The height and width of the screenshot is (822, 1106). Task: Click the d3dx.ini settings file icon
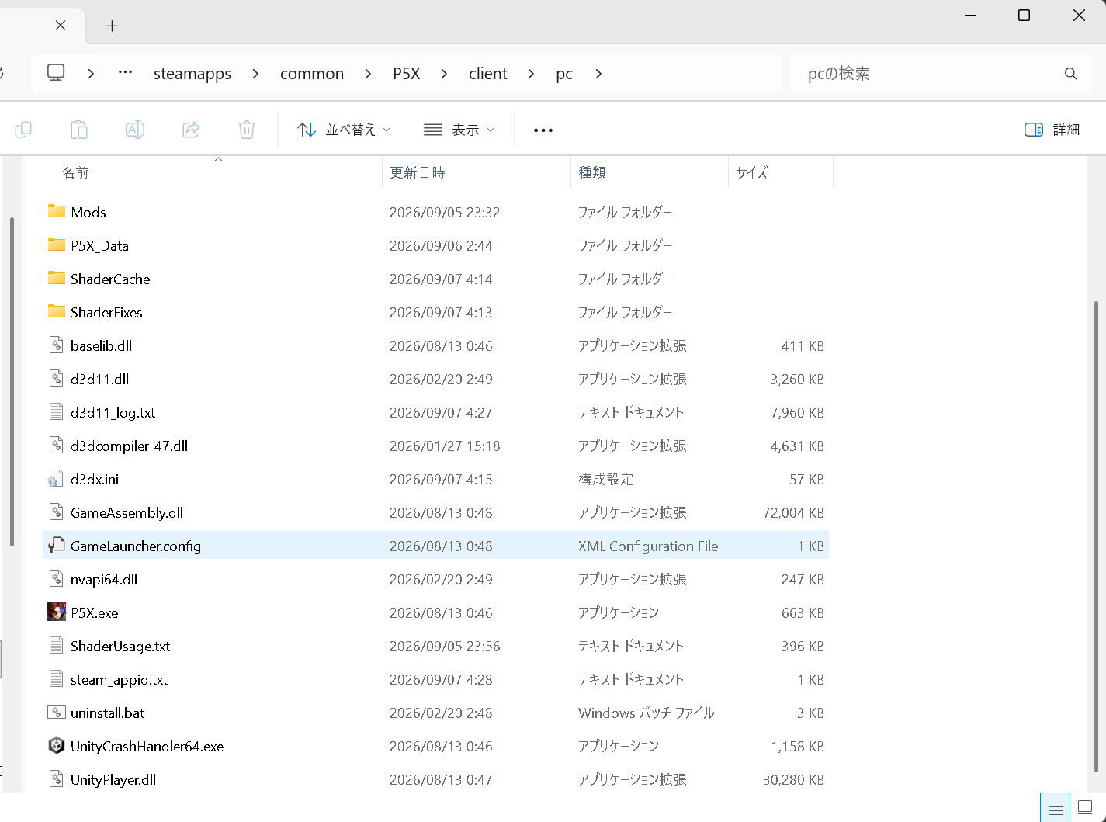coord(56,479)
